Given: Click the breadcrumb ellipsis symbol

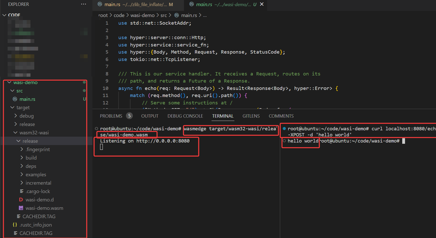Looking at the screenshot, I should tap(205, 15).
